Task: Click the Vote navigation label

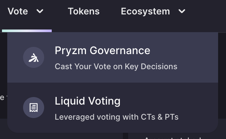Action: click(x=18, y=11)
